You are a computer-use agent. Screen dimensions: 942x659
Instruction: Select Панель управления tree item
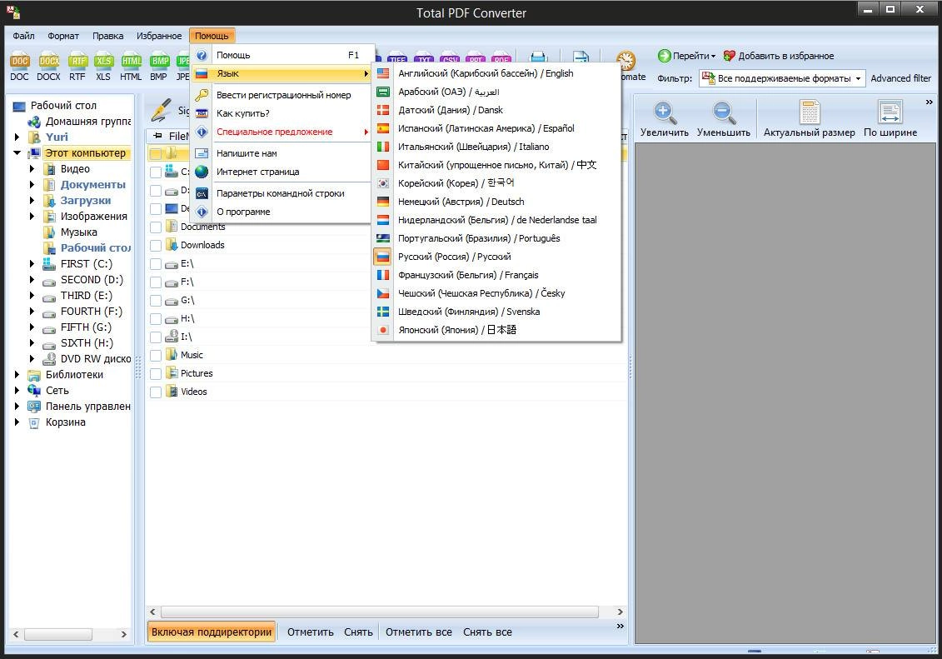click(87, 407)
